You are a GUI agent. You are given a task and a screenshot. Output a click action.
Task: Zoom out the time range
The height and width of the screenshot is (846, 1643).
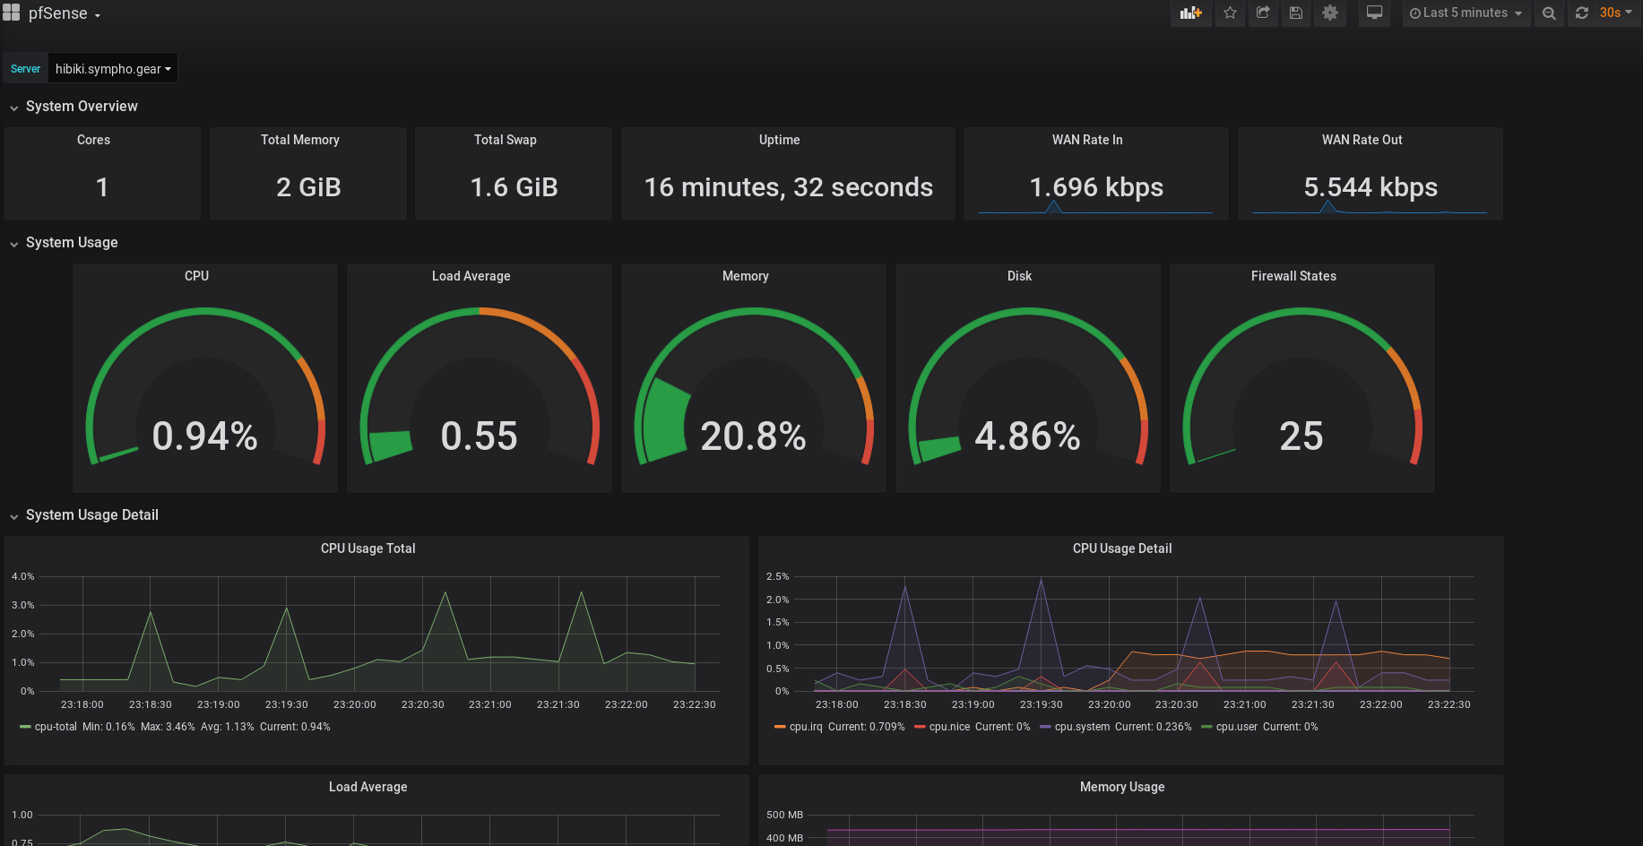(x=1549, y=13)
